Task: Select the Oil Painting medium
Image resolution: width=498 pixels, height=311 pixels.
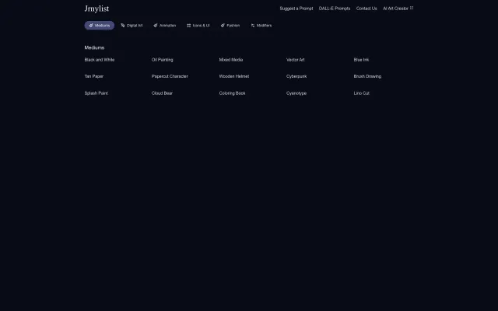Action: [x=163, y=60]
